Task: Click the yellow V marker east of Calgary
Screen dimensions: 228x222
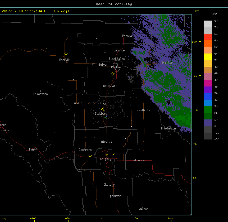Action: pyautogui.click(x=113, y=154)
